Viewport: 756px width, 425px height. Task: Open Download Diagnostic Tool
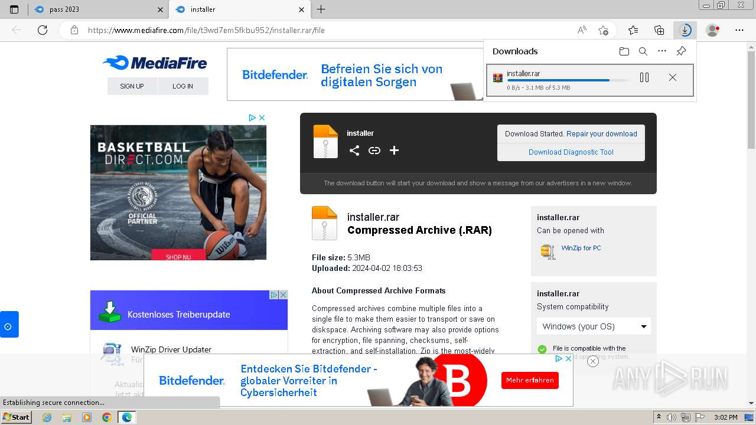pyautogui.click(x=571, y=152)
